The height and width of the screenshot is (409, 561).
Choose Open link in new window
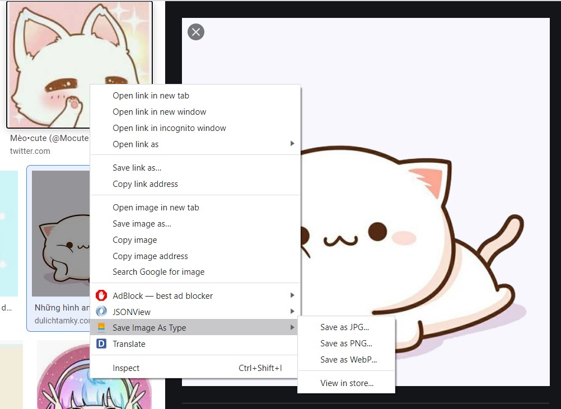pos(195,112)
